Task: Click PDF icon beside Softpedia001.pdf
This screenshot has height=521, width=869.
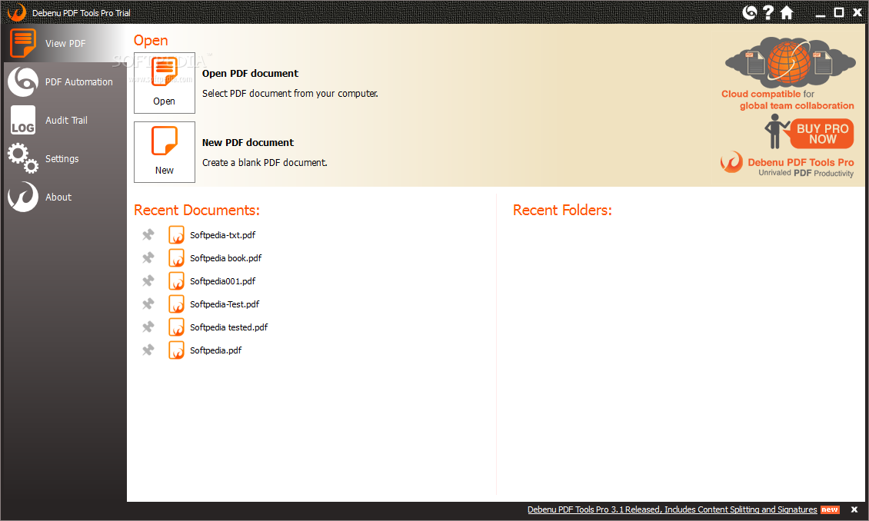Action: 176,281
